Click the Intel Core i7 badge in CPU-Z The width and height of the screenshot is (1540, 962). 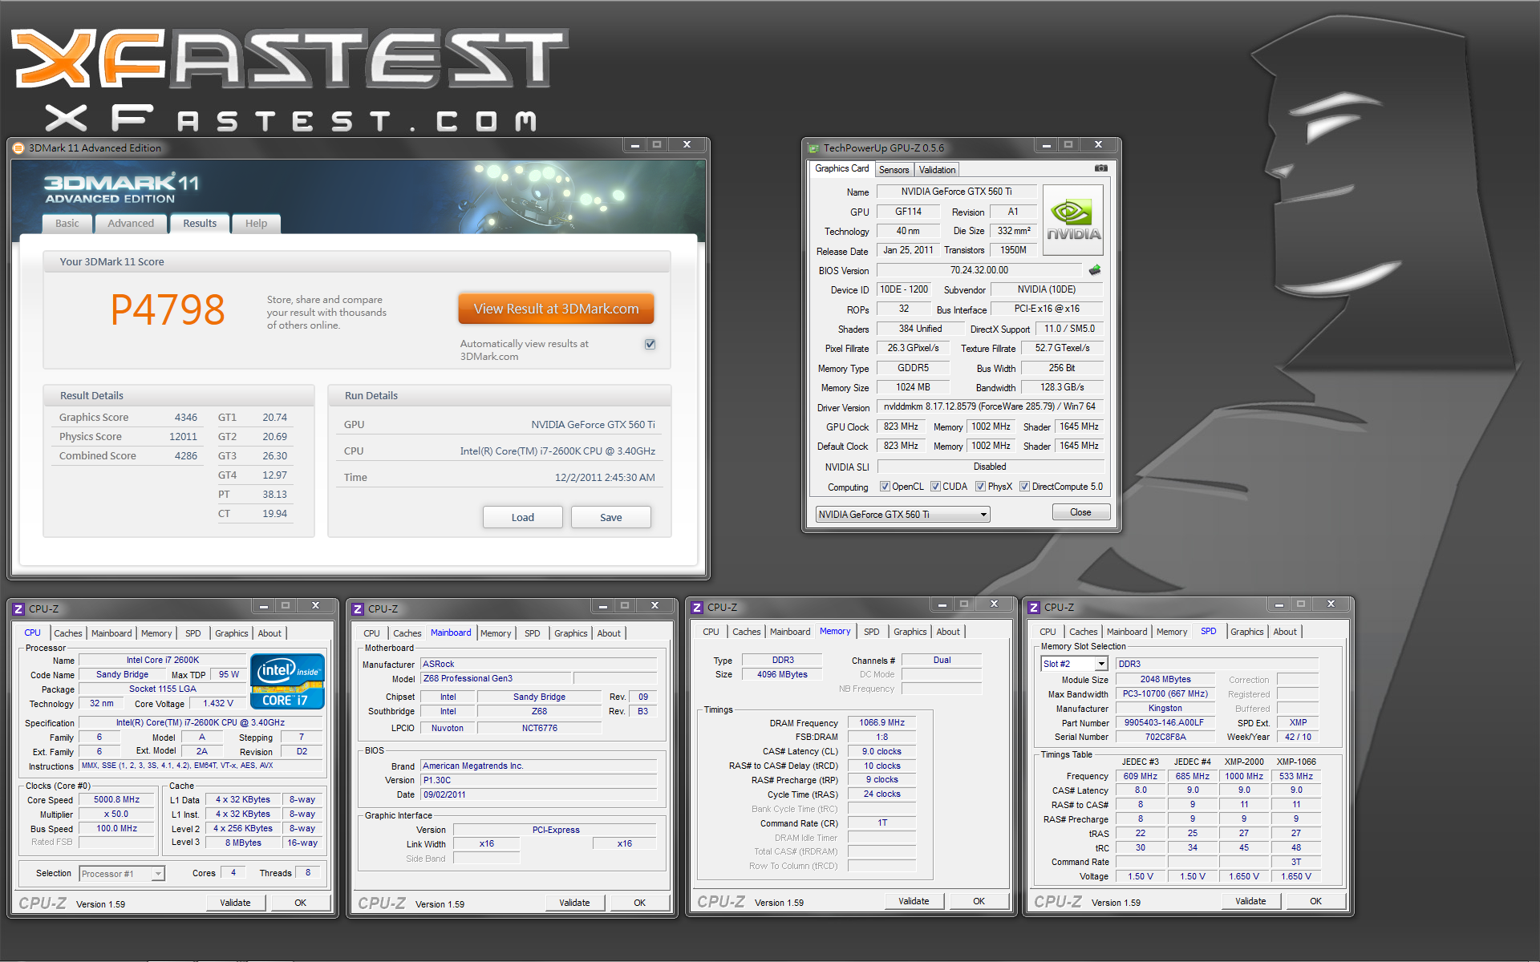tap(287, 681)
